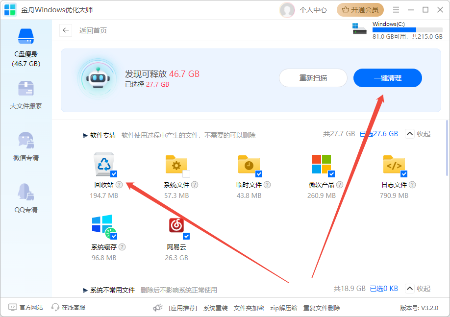This screenshot has width=450, height=317.
Task: Click 已选27.6 GB selection link
Action: 379,134
